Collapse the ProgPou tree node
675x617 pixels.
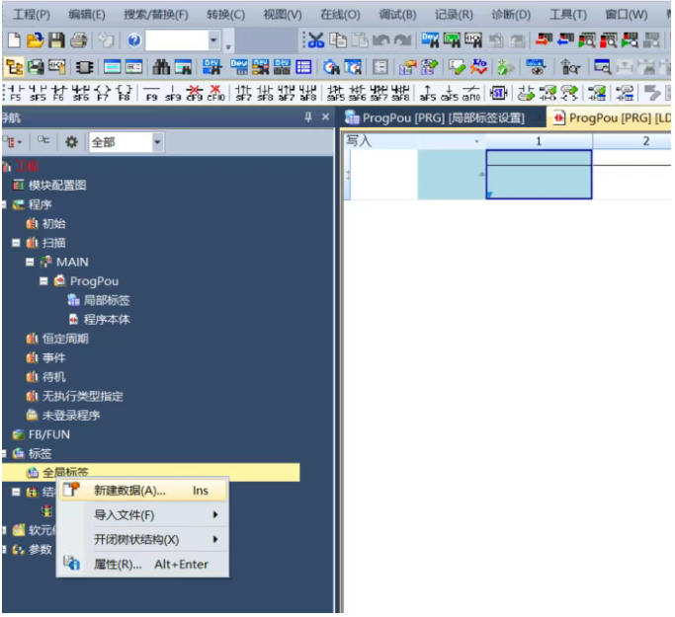pos(44,281)
